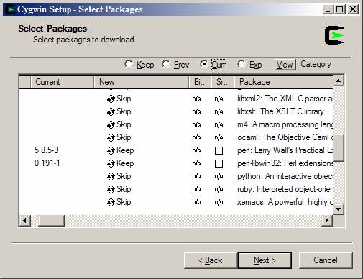The height and width of the screenshot is (279, 363).
Task: Check the source checkbox for perl
Action: coord(219,150)
